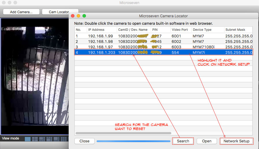Click video port value 554
259x149 pixels.
tap(175, 52)
